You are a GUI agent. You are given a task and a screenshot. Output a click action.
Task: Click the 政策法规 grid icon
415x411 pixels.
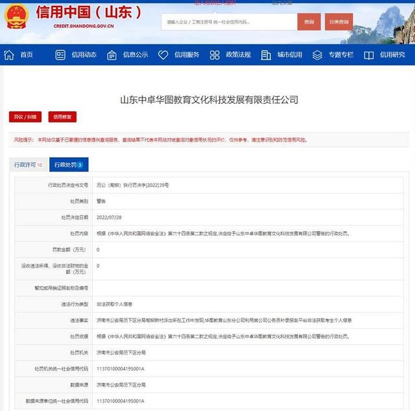(x=215, y=55)
